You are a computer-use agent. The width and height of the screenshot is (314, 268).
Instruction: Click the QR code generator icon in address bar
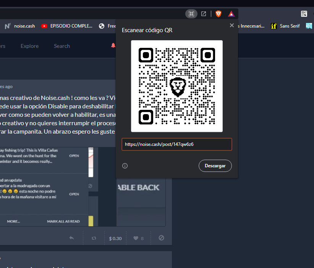(191, 14)
